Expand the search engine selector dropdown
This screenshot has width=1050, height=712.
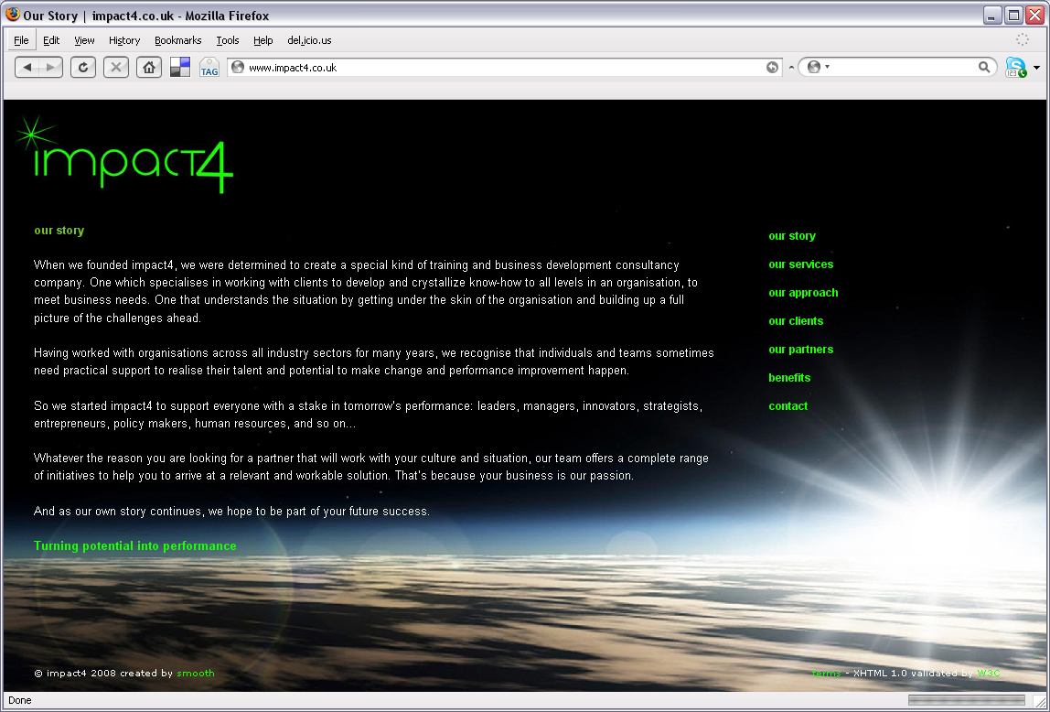click(816, 67)
